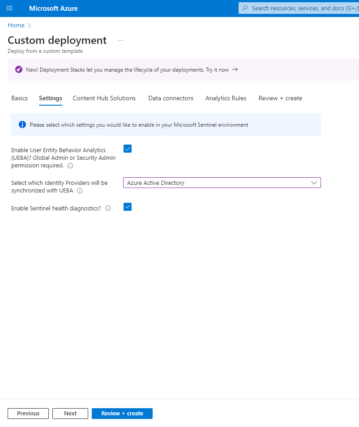The image size is (359, 427).
Task: Open the ellipsis menu beside Custom deployment
Action: pos(121,40)
